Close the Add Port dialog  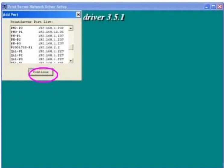78,14
